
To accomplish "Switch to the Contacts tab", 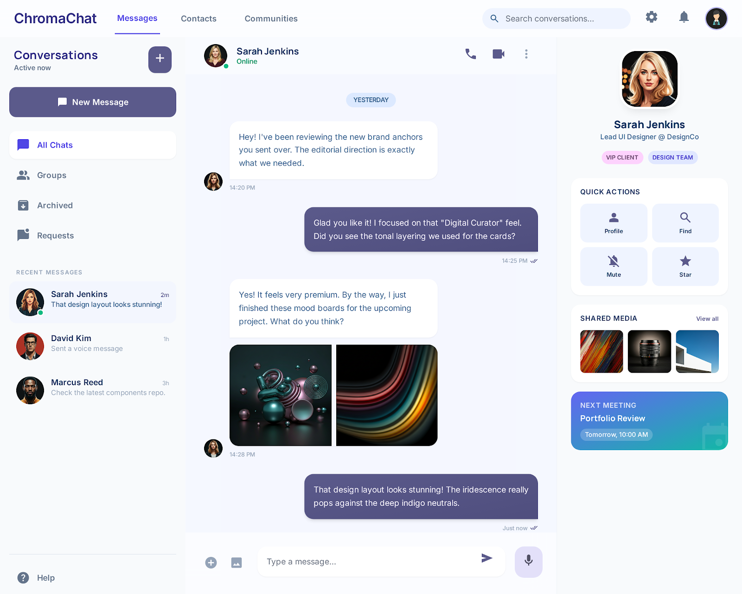I will click(198, 19).
